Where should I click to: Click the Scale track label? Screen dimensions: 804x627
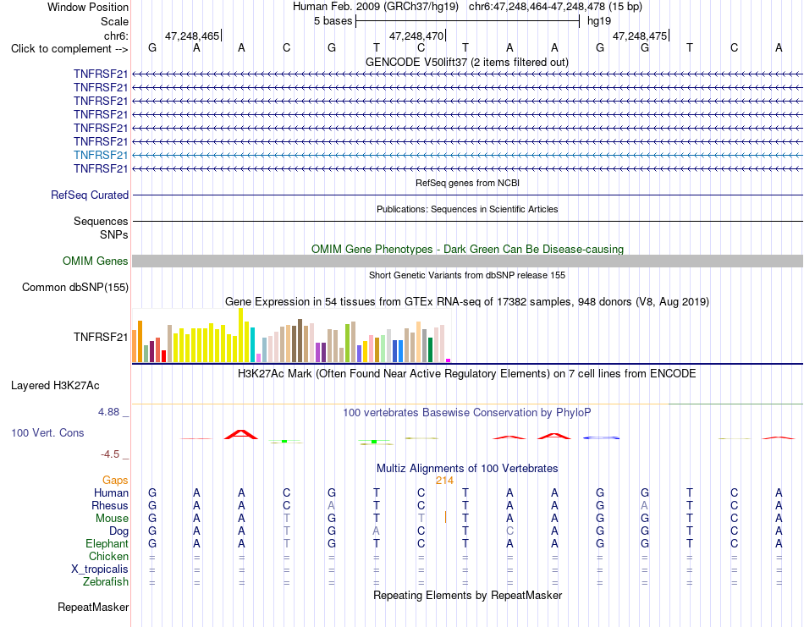click(x=114, y=21)
